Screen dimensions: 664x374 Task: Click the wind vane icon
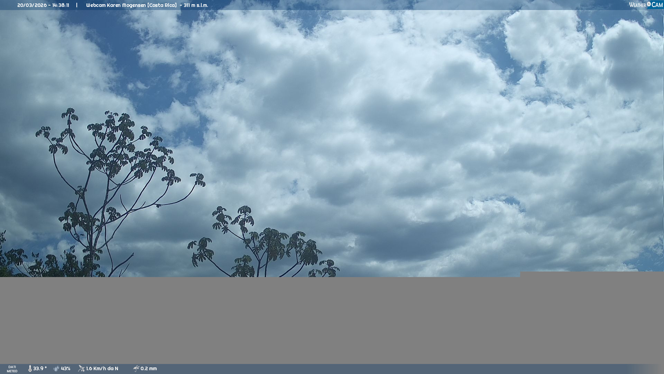coord(81,369)
